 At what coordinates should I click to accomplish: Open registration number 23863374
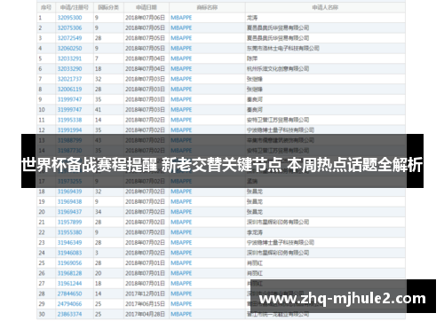(69, 314)
